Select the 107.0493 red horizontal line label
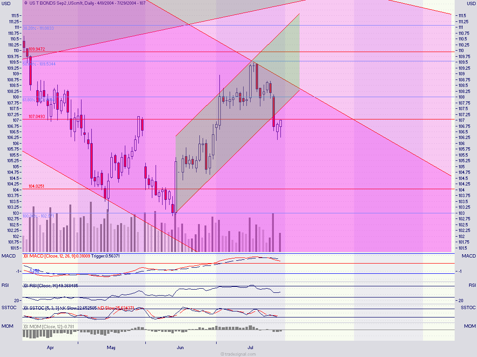This screenshot has width=477, height=357. [x=37, y=117]
